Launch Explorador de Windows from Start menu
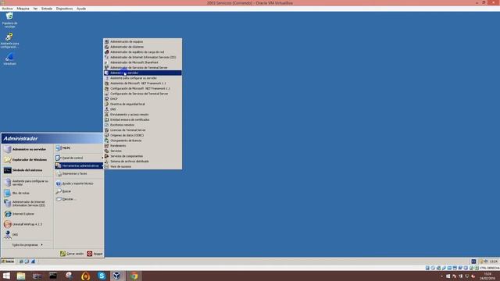500x281 pixels. click(27, 160)
